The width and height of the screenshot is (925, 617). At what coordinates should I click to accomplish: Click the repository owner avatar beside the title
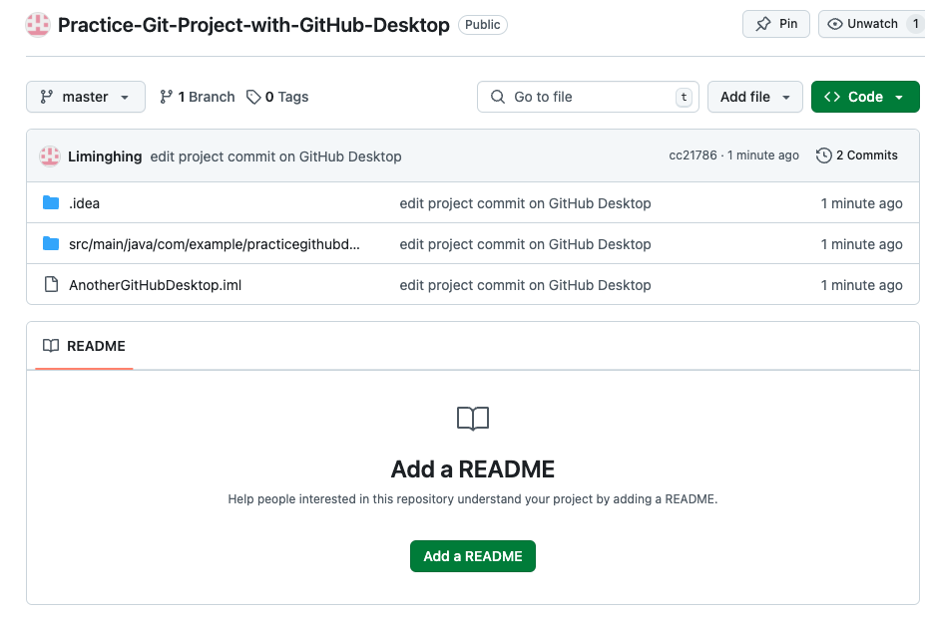click(x=38, y=25)
